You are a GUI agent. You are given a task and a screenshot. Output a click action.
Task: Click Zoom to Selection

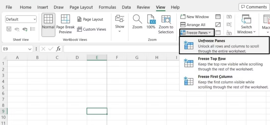click(x=166, y=25)
